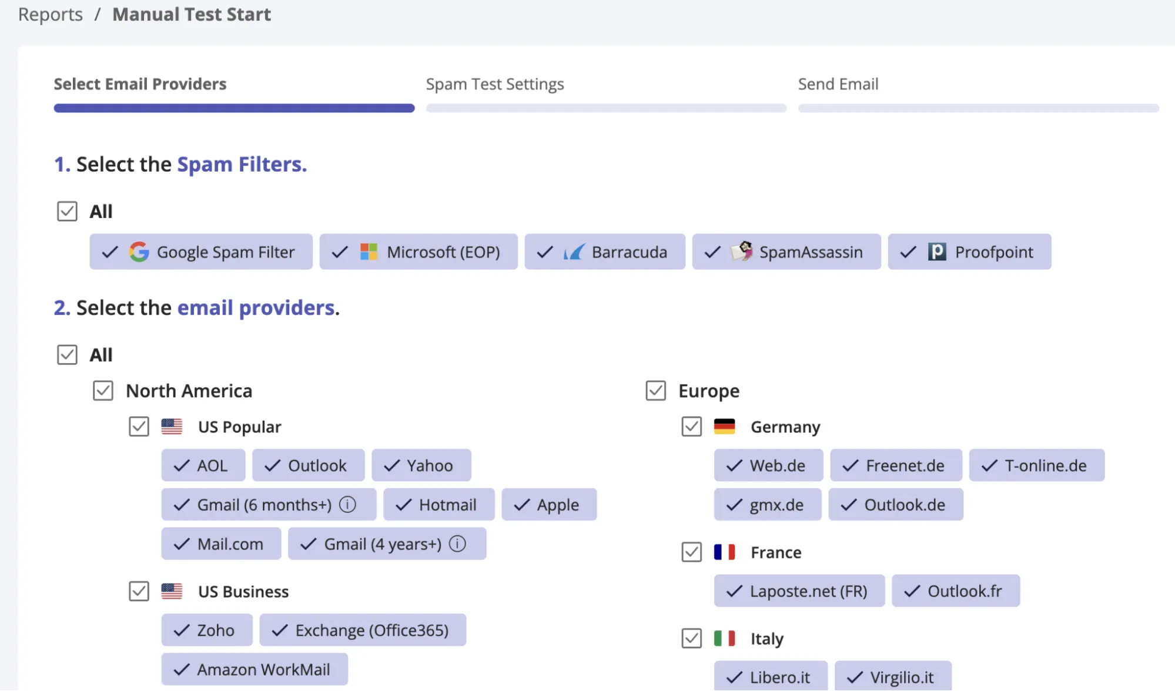Toggle the France checkbox
This screenshot has width=1175, height=691.
click(691, 552)
